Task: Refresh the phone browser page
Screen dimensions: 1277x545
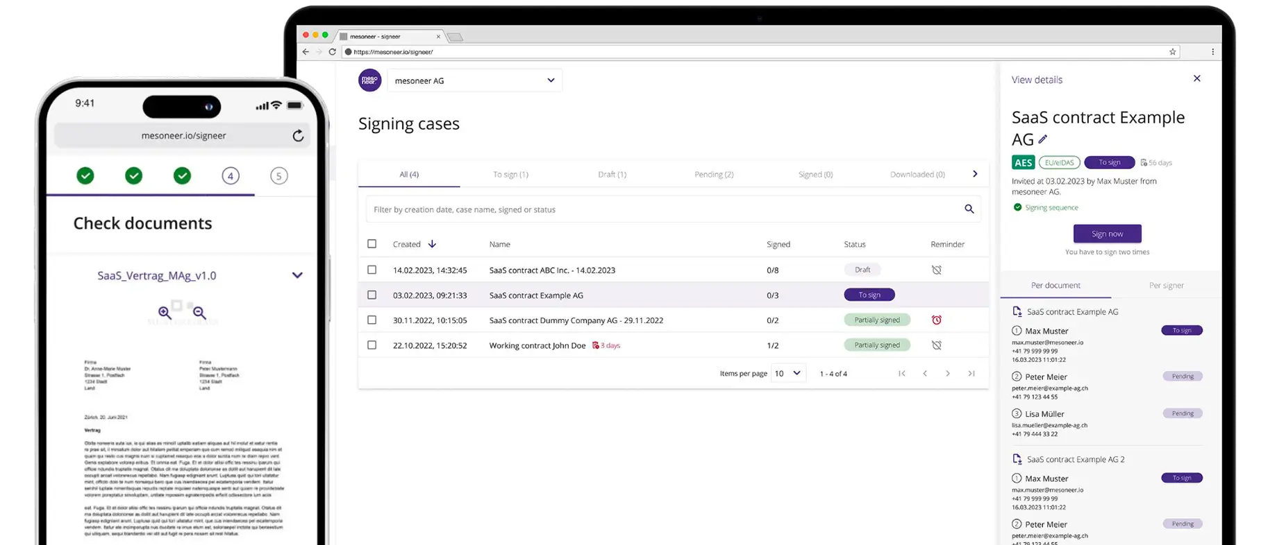Action: point(298,135)
